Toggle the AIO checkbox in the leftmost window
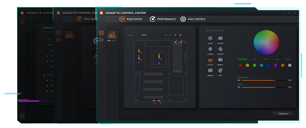 pyautogui.click(x=47, y=80)
